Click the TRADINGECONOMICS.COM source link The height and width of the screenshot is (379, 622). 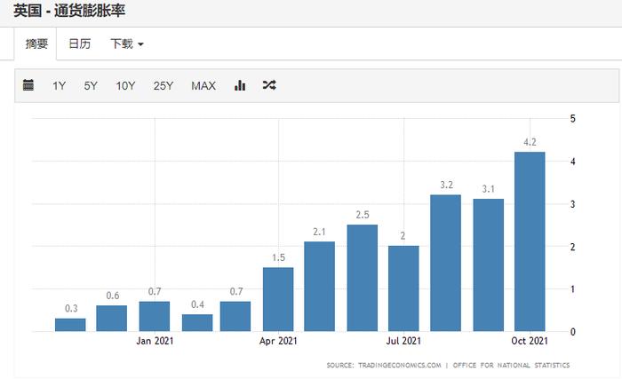coord(400,365)
